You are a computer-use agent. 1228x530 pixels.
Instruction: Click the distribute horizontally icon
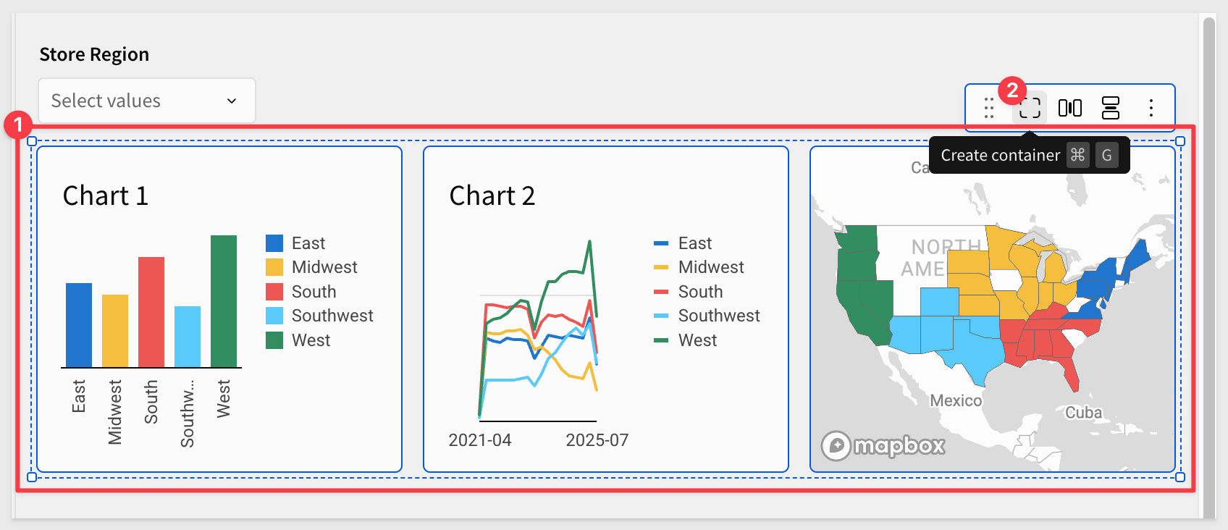tap(1070, 108)
